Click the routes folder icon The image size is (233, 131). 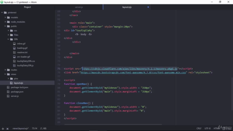(x=8, y=70)
